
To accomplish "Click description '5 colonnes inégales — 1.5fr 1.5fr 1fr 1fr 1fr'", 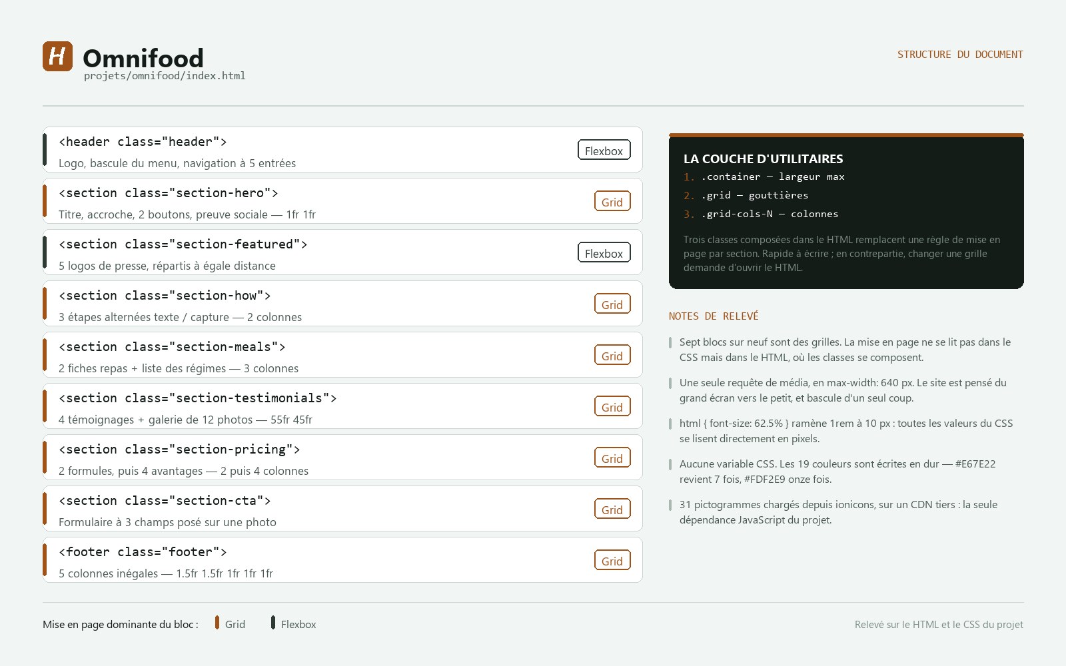I will pos(166,573).
